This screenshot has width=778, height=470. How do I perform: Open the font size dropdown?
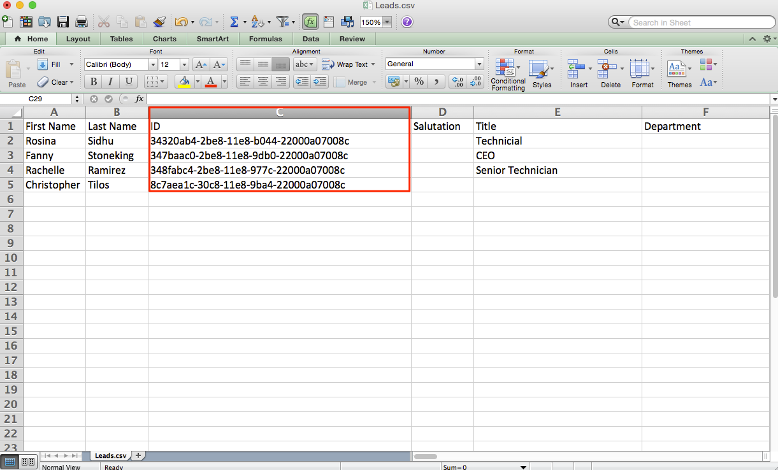(x=185, y=64)
